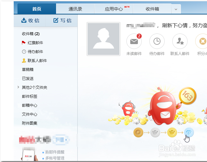
Task: Click the red flag icon
Action: tap(24, 42)
